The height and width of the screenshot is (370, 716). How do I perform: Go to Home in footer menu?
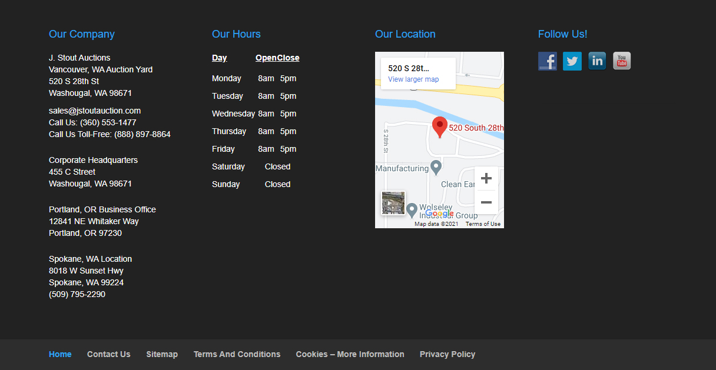tap(60, 354)
